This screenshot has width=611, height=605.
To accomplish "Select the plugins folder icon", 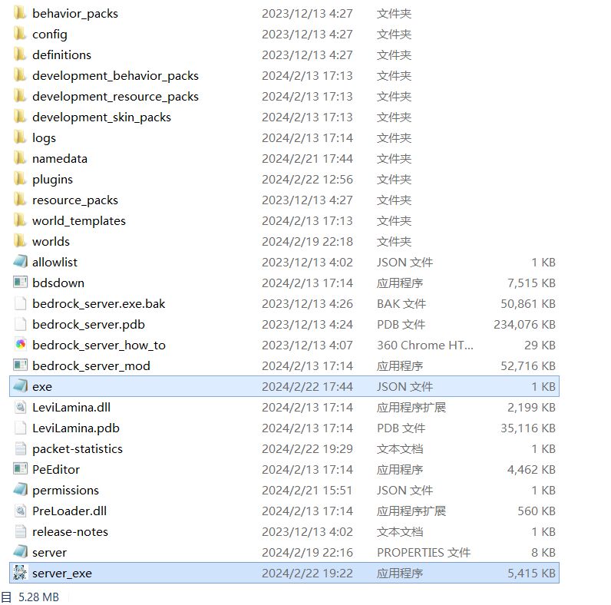I will pyautogui.click(x=20, y=179).
